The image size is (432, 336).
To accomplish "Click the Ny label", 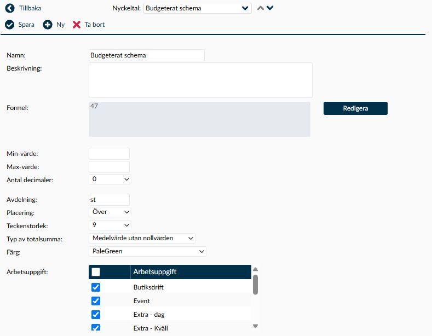I will click(60, 25).
